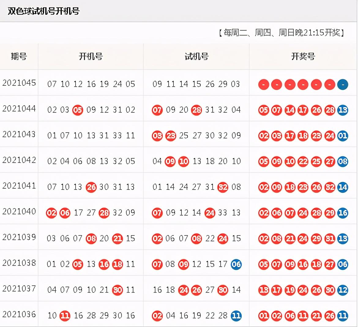The height and width of the screenshot is (327, 358).
Task: Click the 开机号 column header
Action: 91,56
